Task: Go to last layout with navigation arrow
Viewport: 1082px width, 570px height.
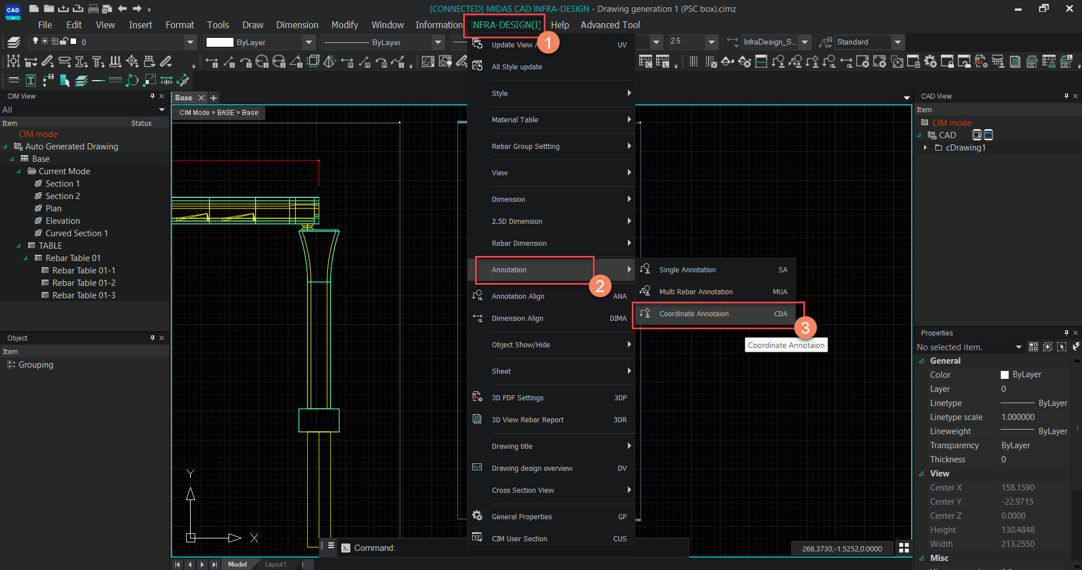Action: [214, 564]
